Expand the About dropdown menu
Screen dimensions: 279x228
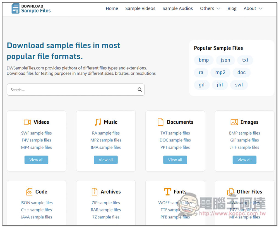tap(253, 8)
